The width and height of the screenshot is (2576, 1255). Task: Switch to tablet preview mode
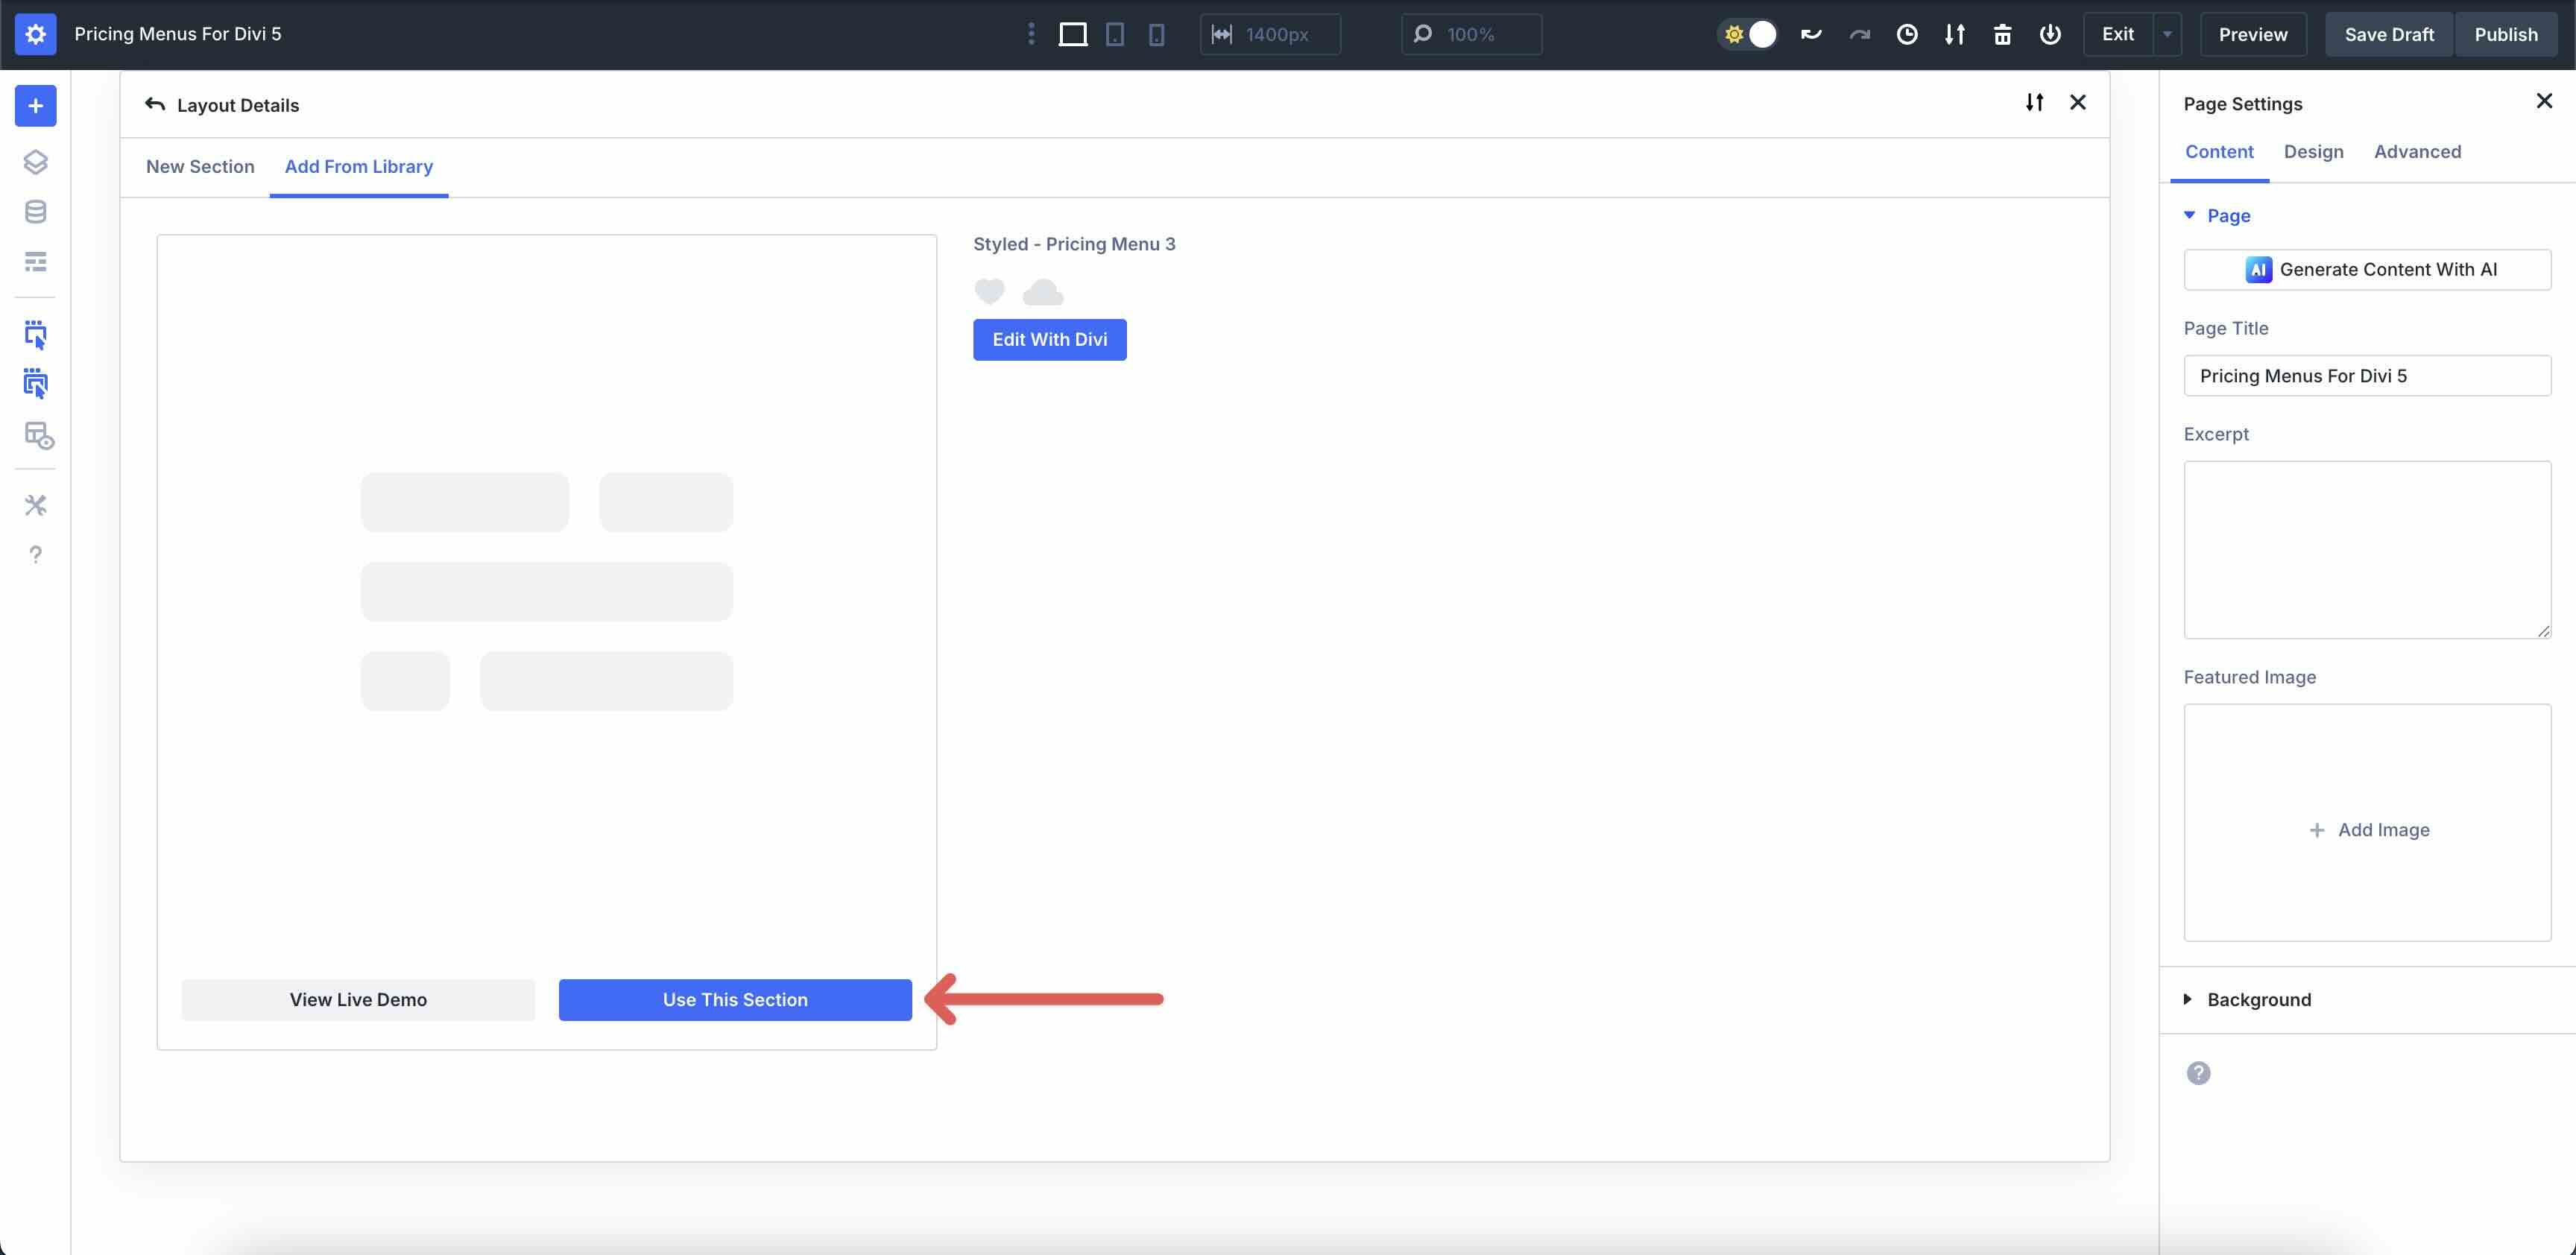click(1114, 33)
